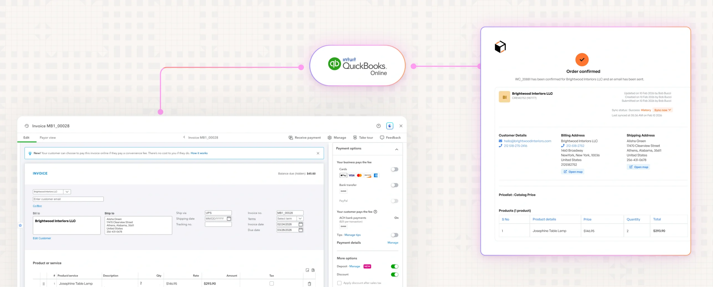Click the Cc/Bcc link
This screenshot has width=713, height=287.
point(37,206)
